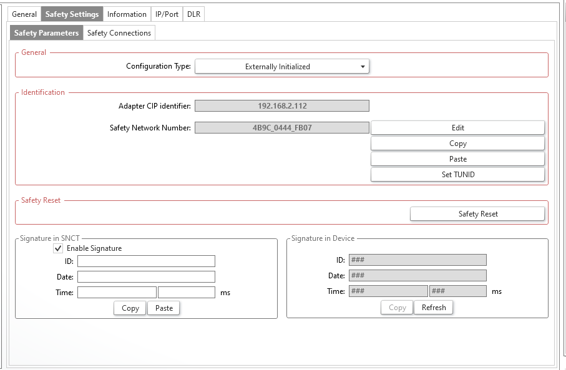Image resolution: width=566 pixels, height=370 pixels.
Task: Select the Safety Parameters sub-tab
Action: coord(46,33)
